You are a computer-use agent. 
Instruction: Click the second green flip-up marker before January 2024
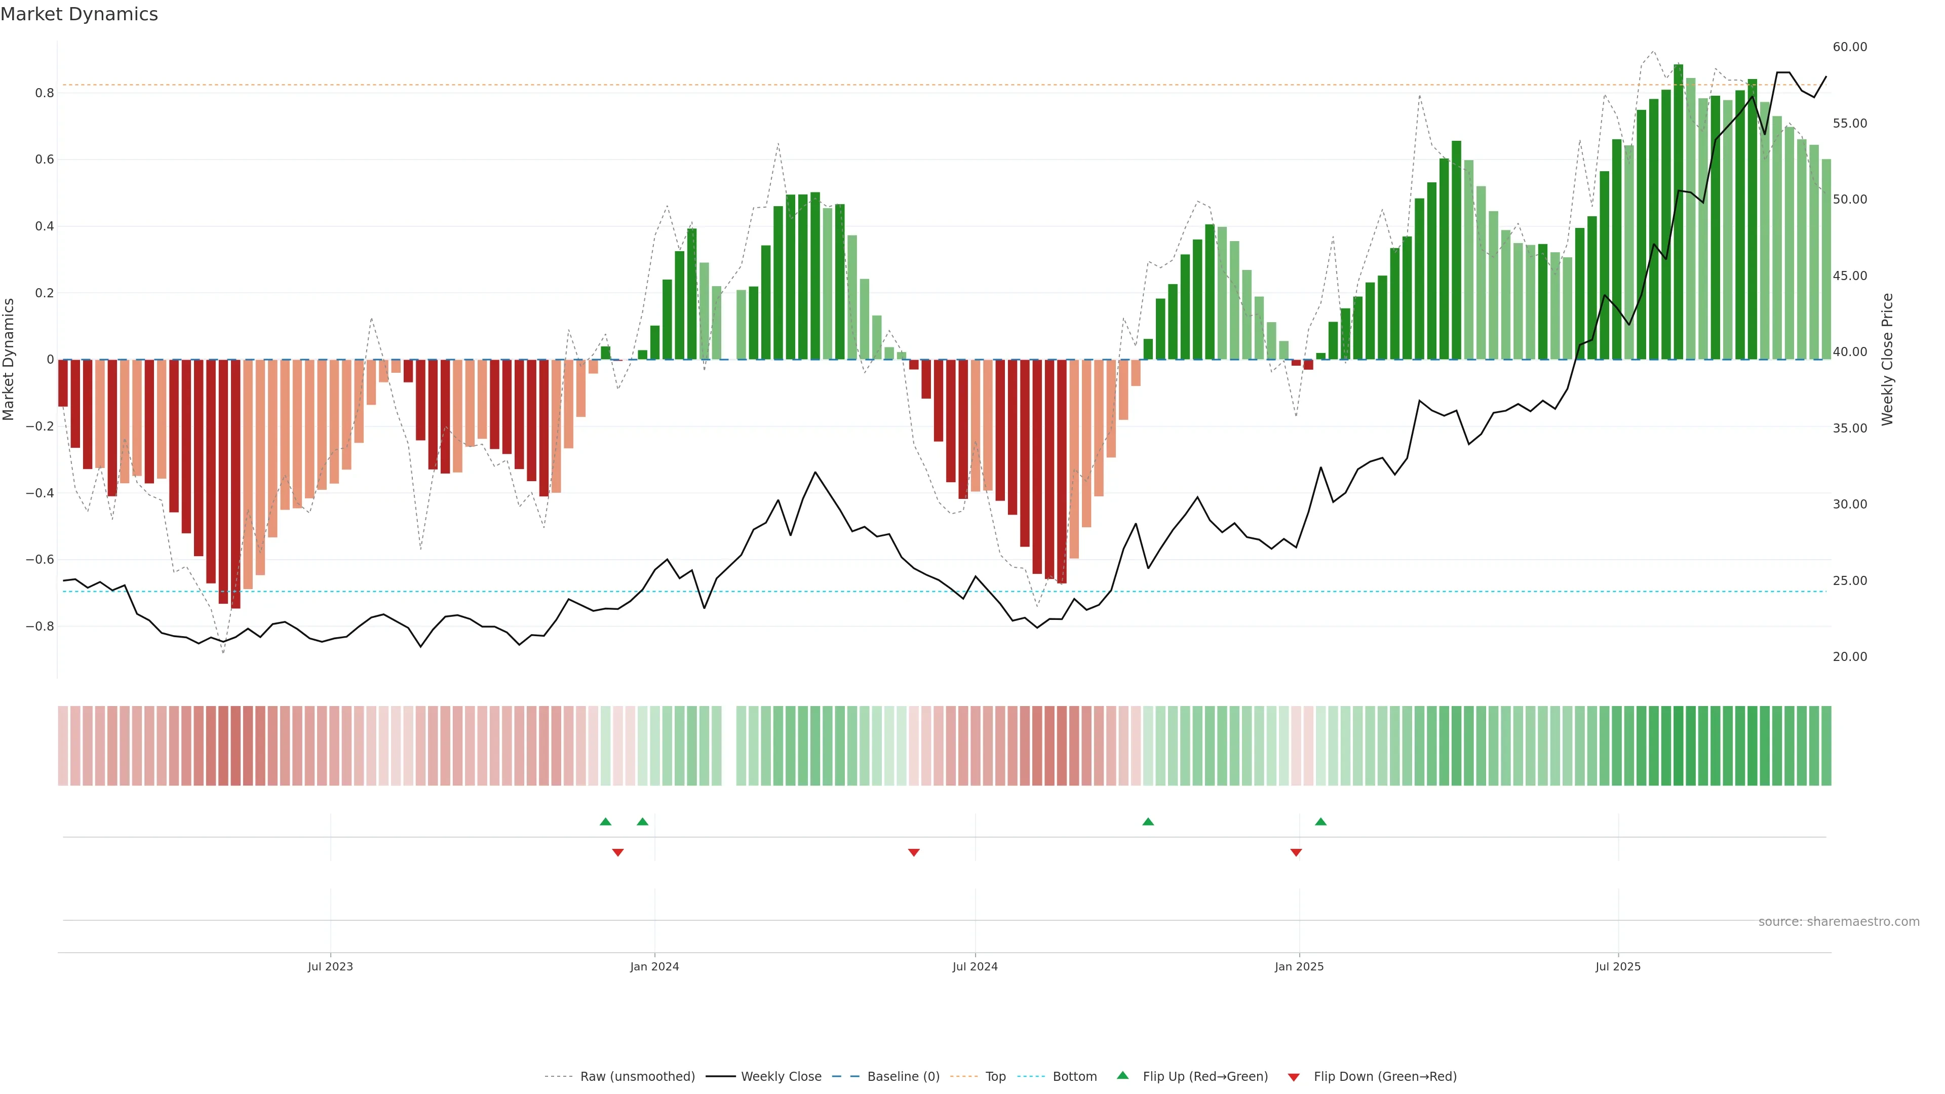(x=642, y=822)
